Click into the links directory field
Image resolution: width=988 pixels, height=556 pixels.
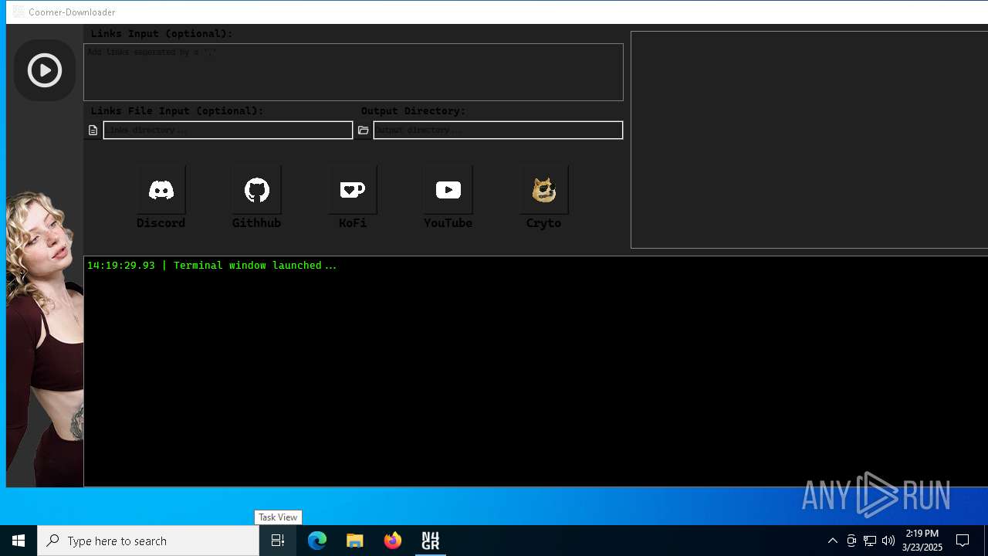(228, 130)
